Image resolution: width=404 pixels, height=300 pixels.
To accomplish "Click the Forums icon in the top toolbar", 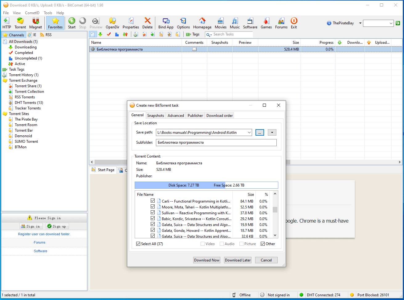I will click(281, 23).
